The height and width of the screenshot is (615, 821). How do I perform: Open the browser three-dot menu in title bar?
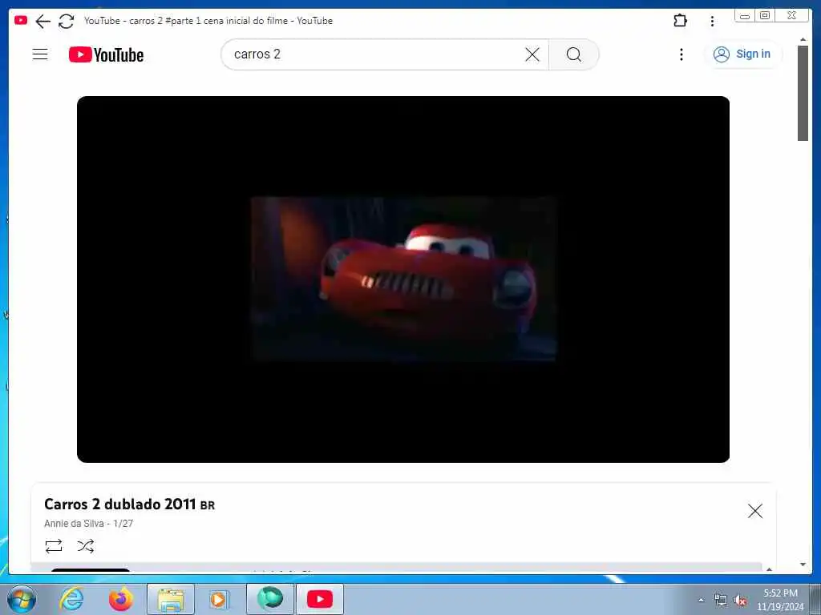coord(712,21)
